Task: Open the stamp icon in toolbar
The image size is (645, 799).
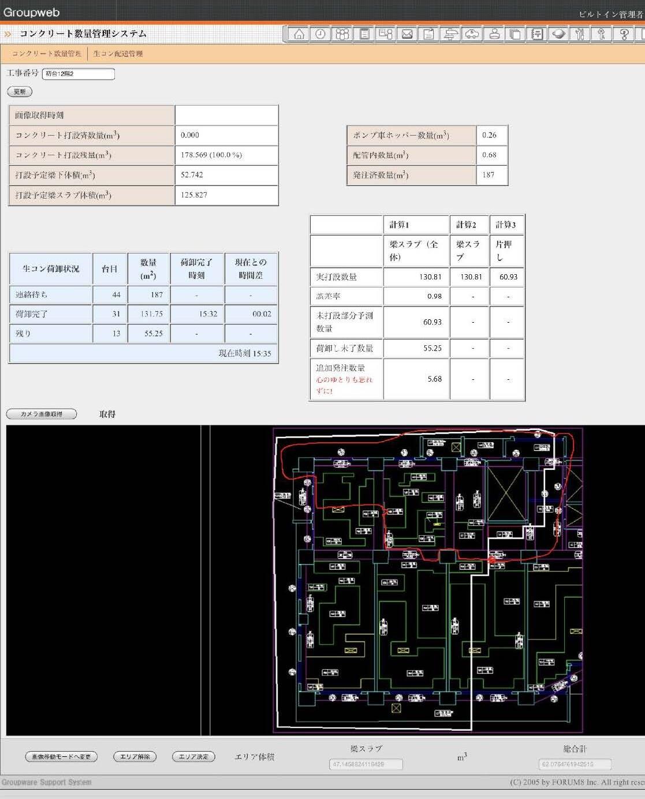Action: coord(494,34)
